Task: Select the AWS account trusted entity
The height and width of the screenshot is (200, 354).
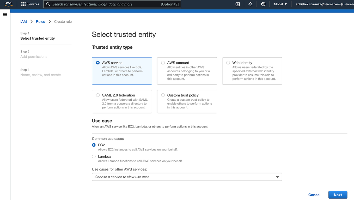Action: [x=163, y=63]
